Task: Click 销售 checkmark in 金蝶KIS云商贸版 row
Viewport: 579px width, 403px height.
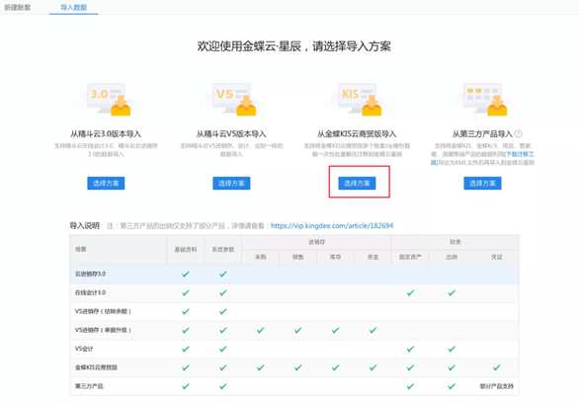Action: tap(298, 367)
